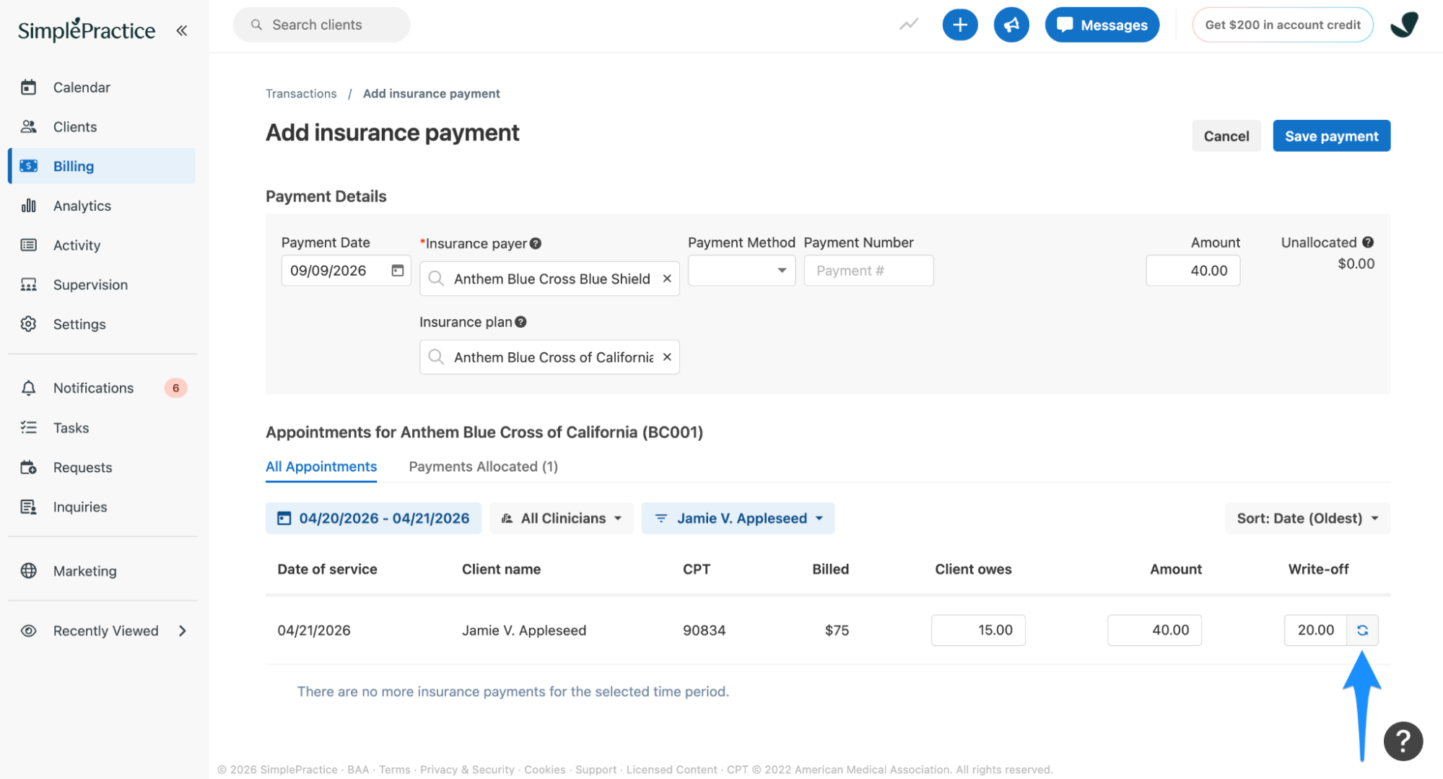Click the date of service 04/21/2026
Viewport: 1443px width, 779px height.
[x=313, y=630]
